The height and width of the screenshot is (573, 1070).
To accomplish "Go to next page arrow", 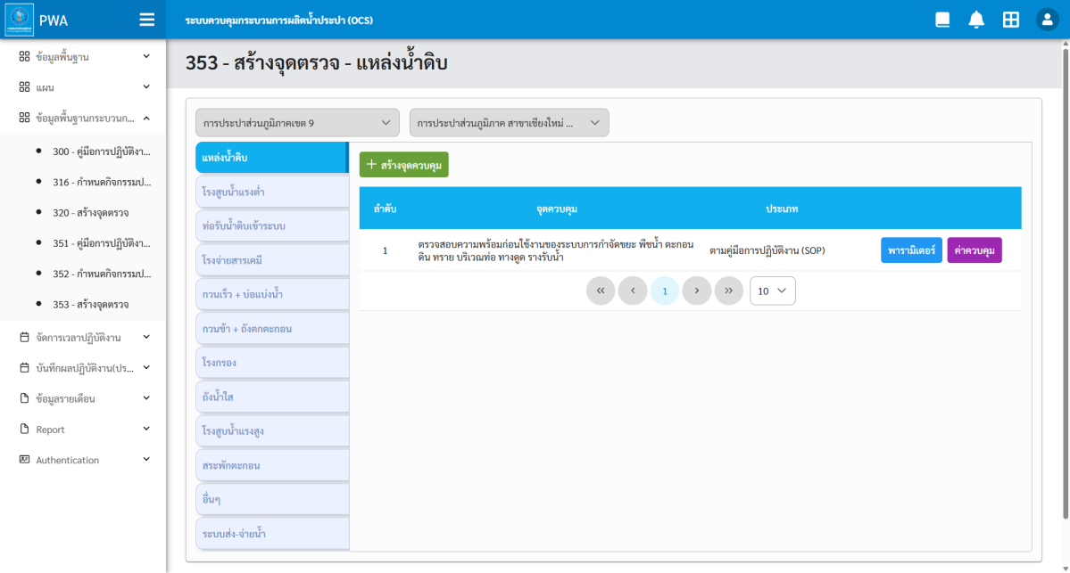I will [x=697, y=291].
